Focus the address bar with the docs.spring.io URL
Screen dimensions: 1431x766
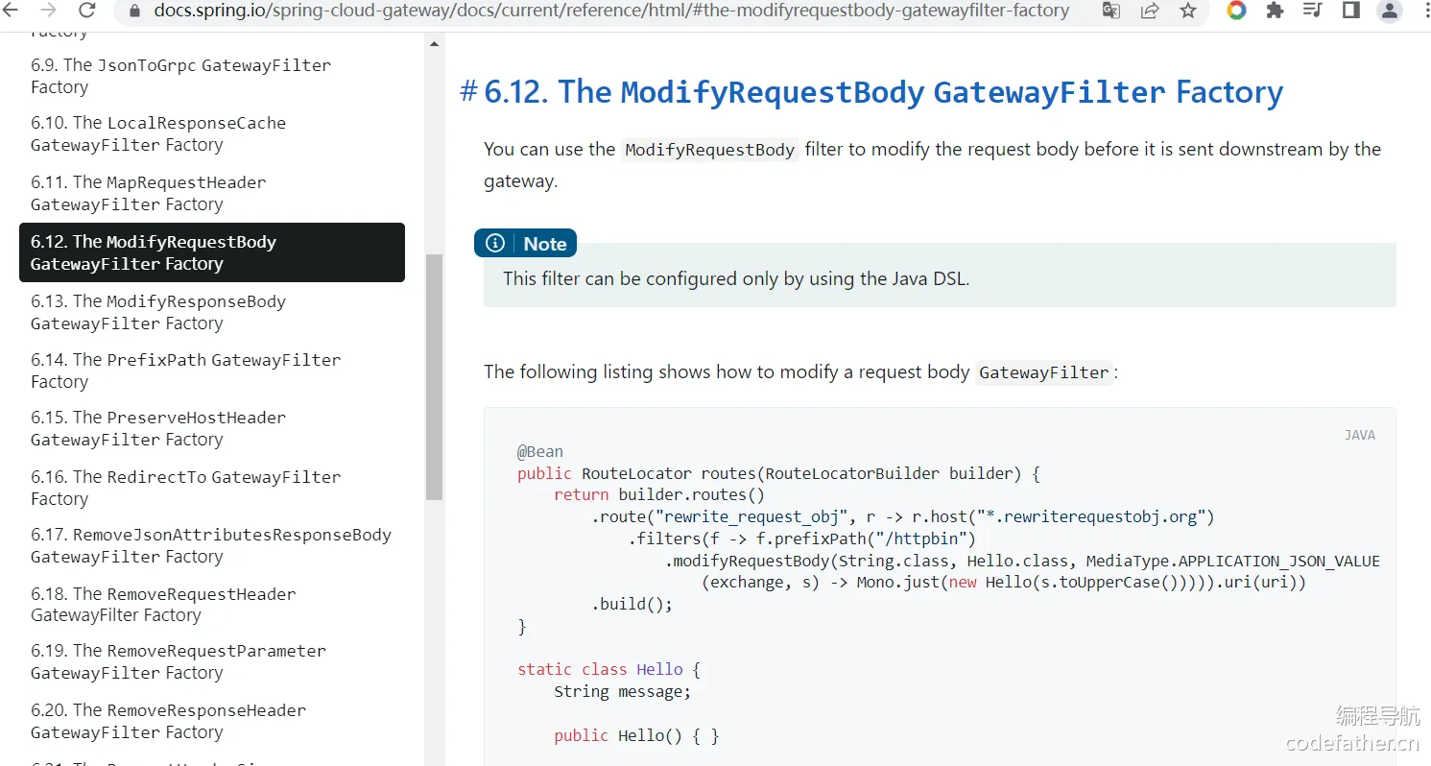click(611, 11)
